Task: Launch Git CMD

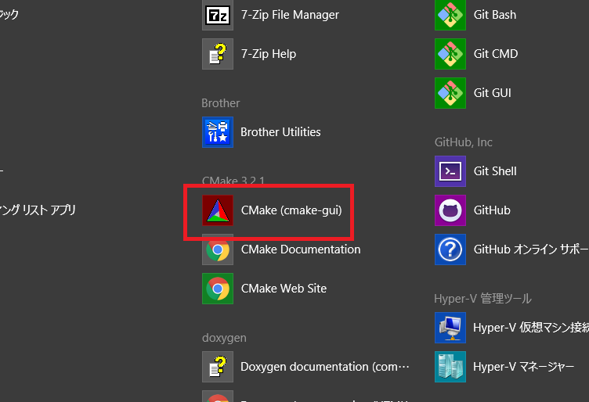Action: click(x=450, y=54)
